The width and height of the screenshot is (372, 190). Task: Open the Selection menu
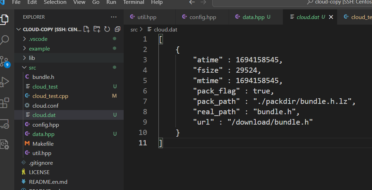pos(55,2)
